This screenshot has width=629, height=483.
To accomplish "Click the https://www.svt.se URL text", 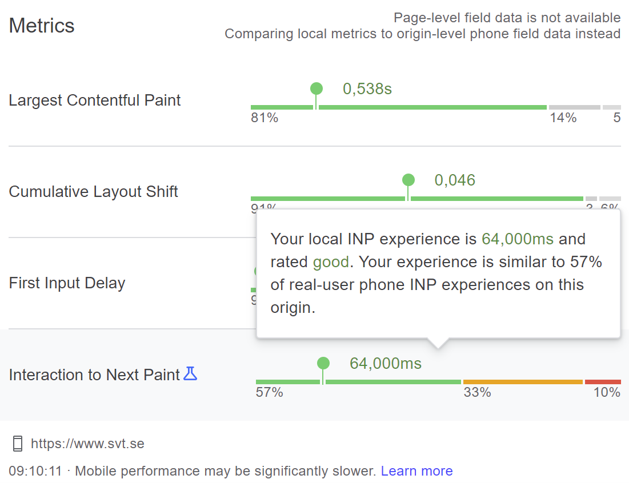I will point(87,444).
